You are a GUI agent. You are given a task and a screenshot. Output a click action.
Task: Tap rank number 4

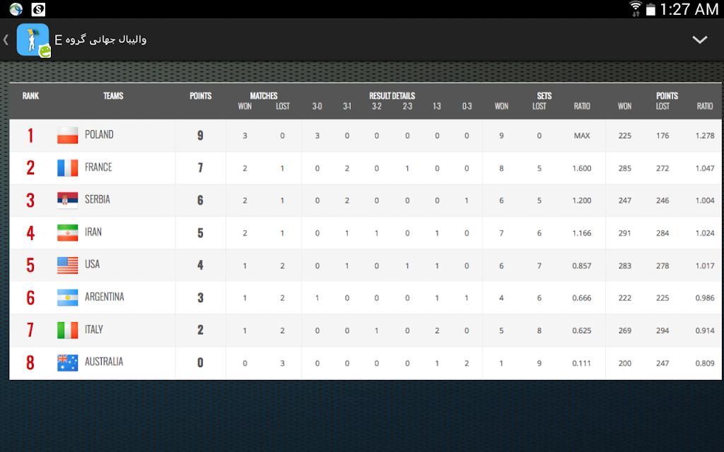(x=30, y=233)
